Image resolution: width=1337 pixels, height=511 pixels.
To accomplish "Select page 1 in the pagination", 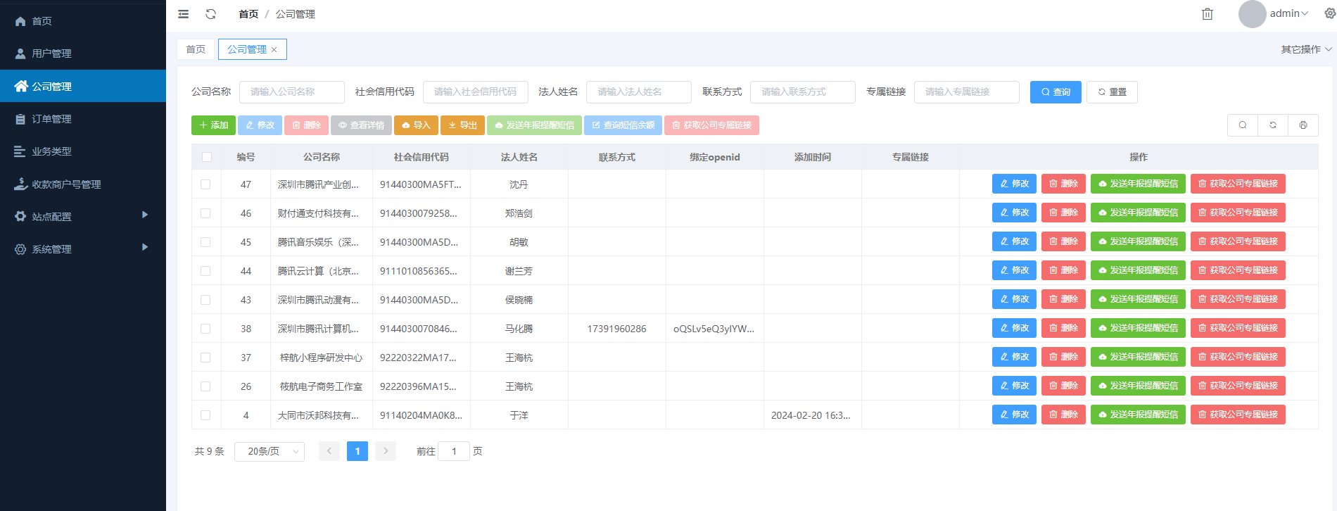I will (x=357, y=451).
